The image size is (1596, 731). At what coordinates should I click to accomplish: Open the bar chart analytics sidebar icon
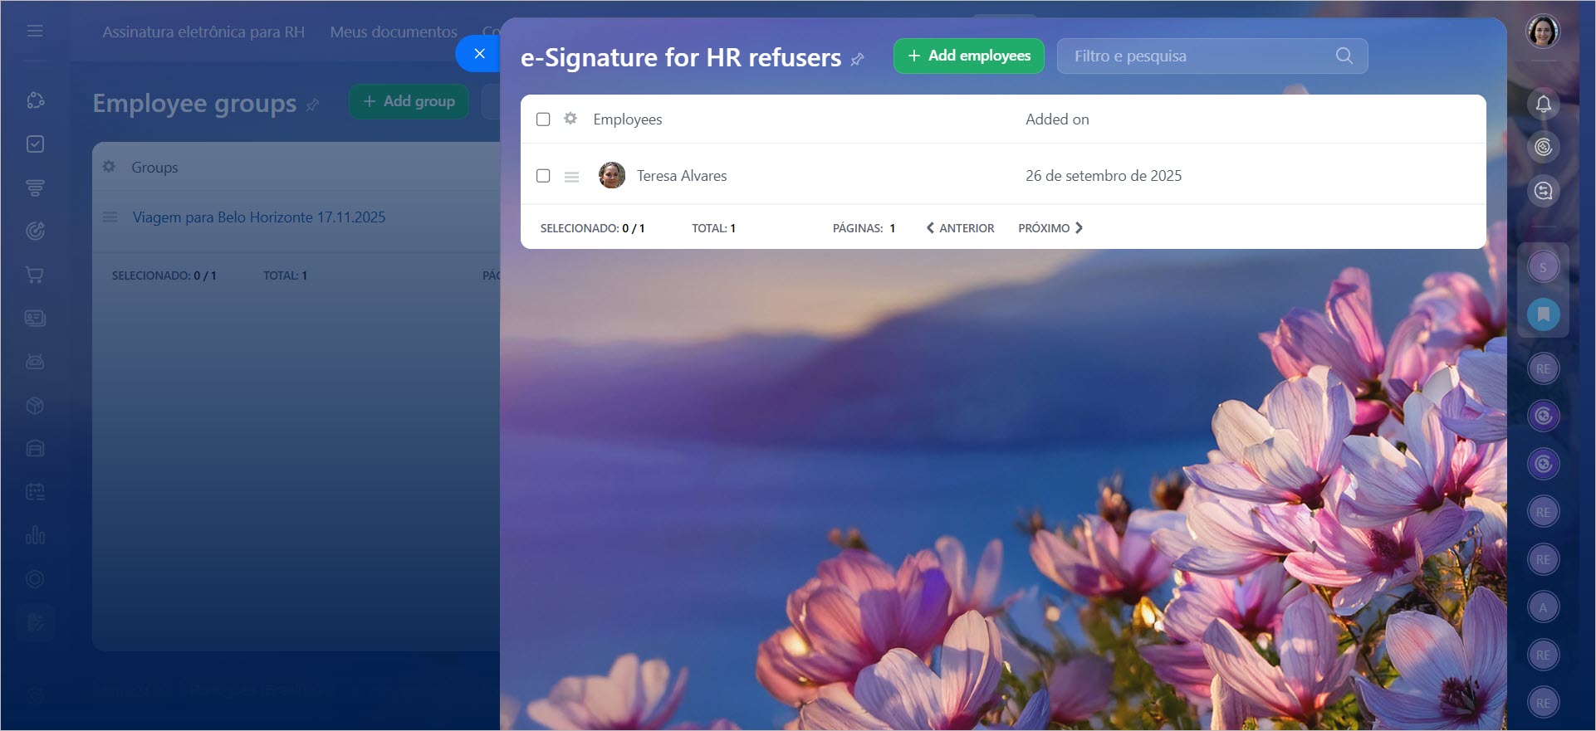pyautogui.click(x=35, y=534)
